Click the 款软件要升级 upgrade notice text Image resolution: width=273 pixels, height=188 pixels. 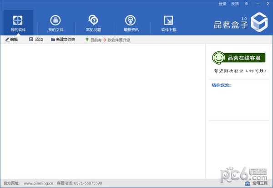click(x=119, y=40)
